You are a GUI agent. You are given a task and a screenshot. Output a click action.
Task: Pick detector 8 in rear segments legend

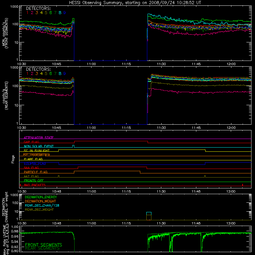tap(60, 74)
